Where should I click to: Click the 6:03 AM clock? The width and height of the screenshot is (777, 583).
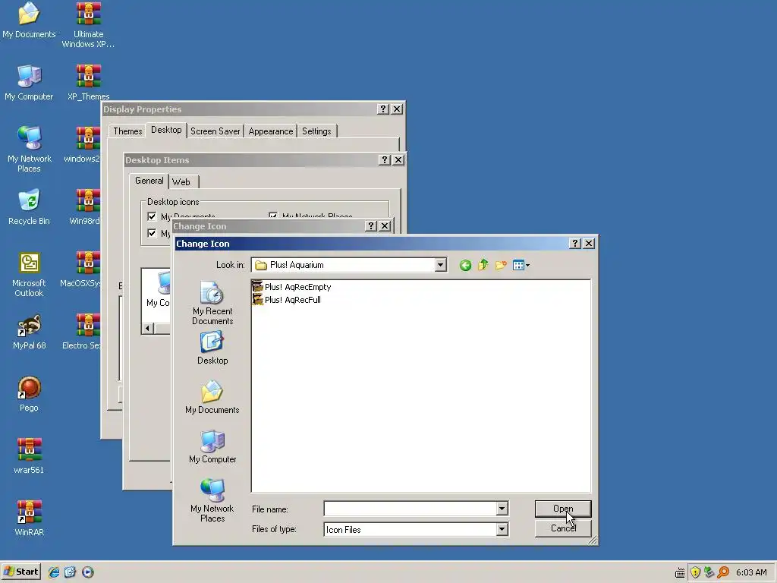click(751, 572)
